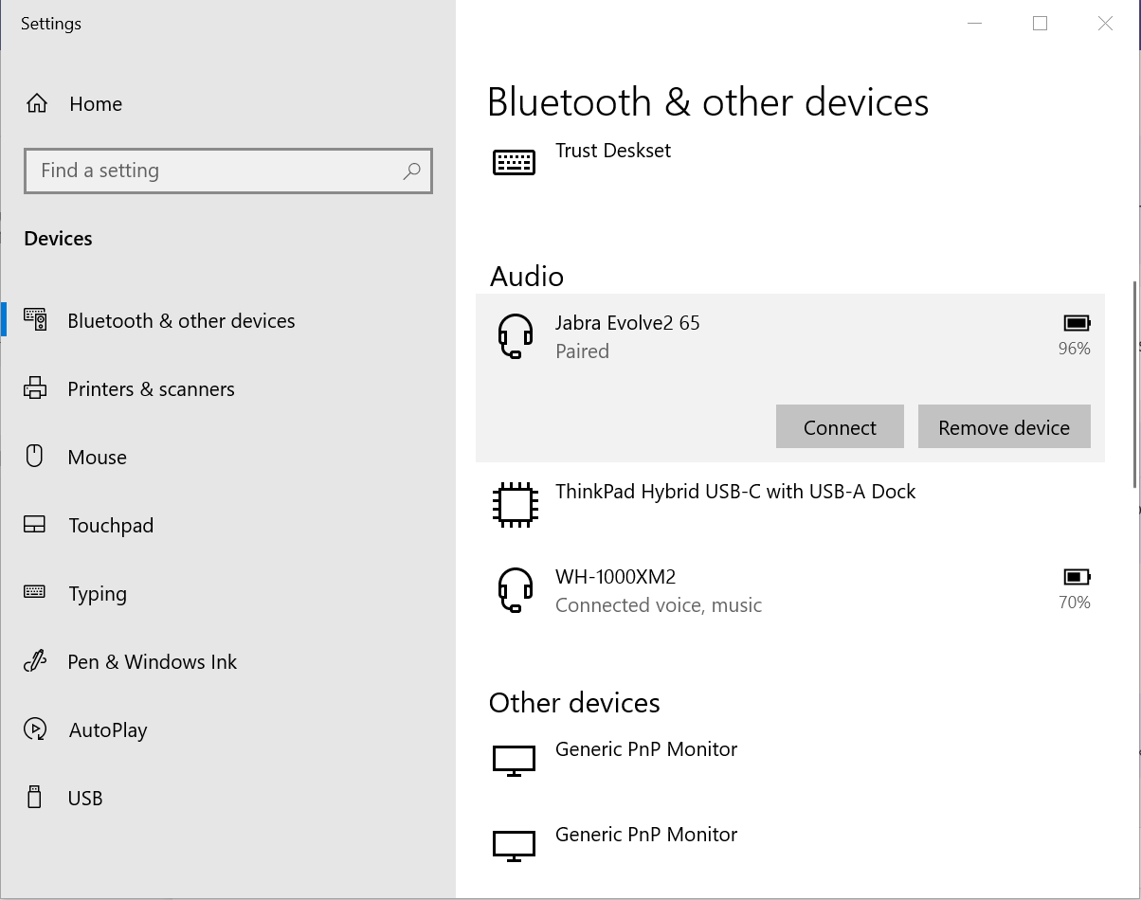Click the 70% battery percentage text

(x=1075, y=603)
